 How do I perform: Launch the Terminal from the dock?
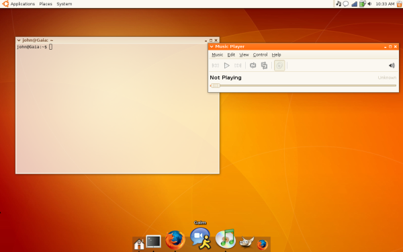coord(153,242)
